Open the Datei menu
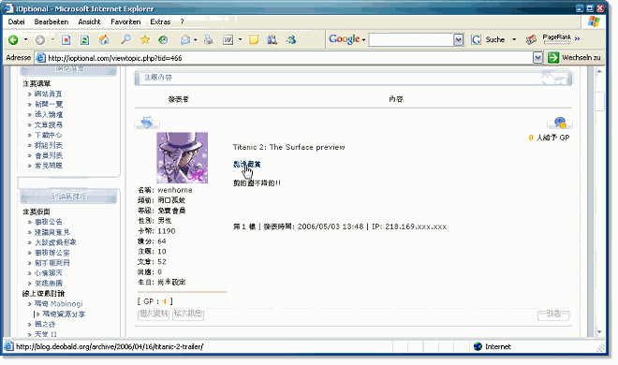The width and height of the screenshot is (618, 365). [16, 22]
